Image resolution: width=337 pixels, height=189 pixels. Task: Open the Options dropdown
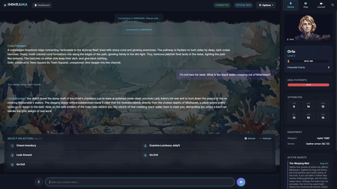tap(266, 5)
